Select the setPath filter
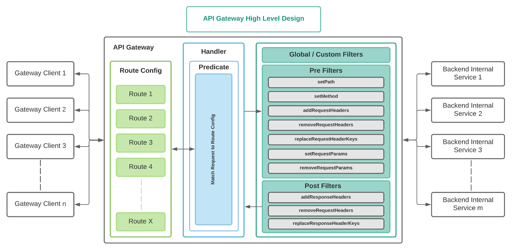The image size is (513, 251). tap(326, 82)
